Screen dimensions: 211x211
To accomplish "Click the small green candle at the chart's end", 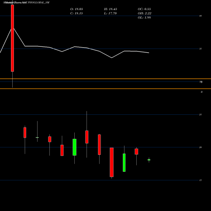I will click(149, 160).
